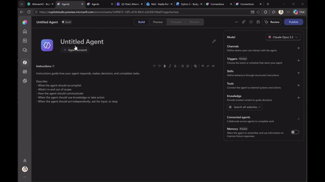Viewport: 325px width, 182px height.
Task: Click in the instructions text area
Action: (x=126, y=87)
